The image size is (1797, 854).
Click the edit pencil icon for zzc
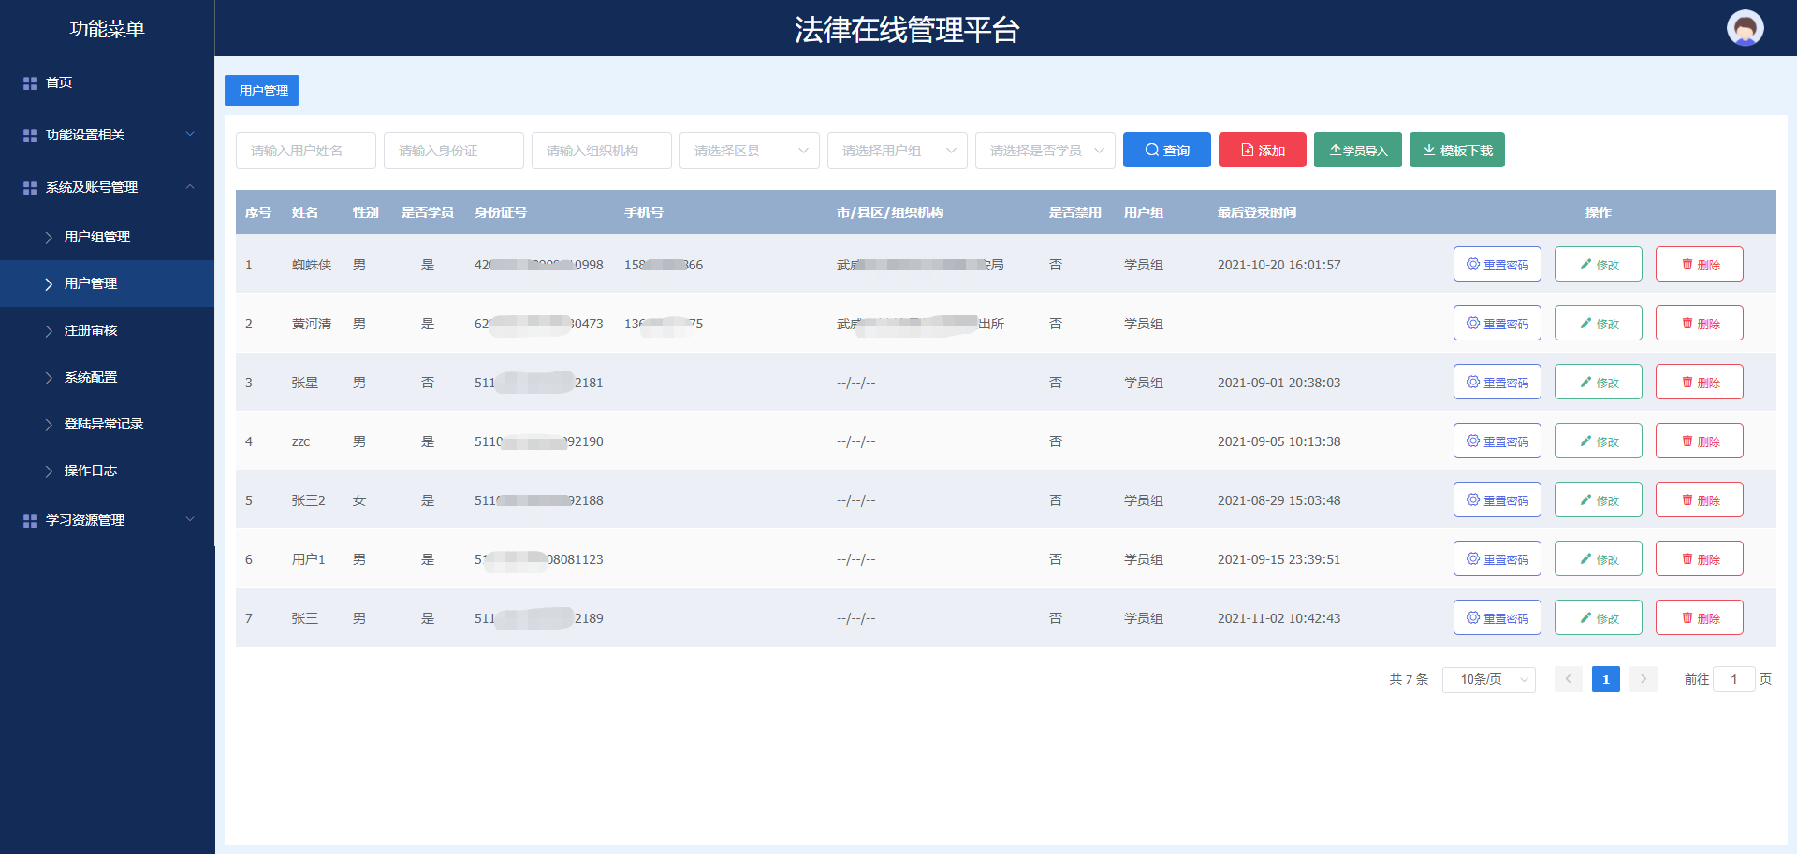pyautogui.click(x=1585, y=441)
